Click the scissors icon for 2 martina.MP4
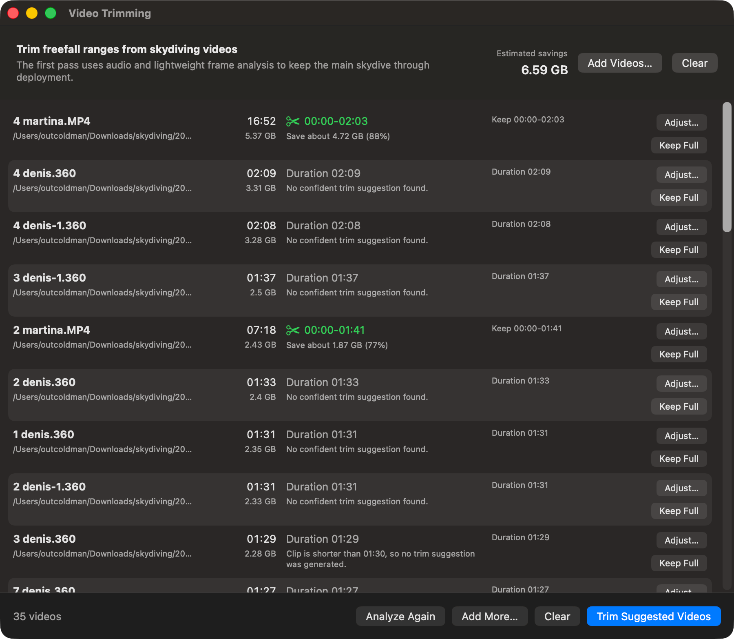The image size is (734, 639). [292, 330]
